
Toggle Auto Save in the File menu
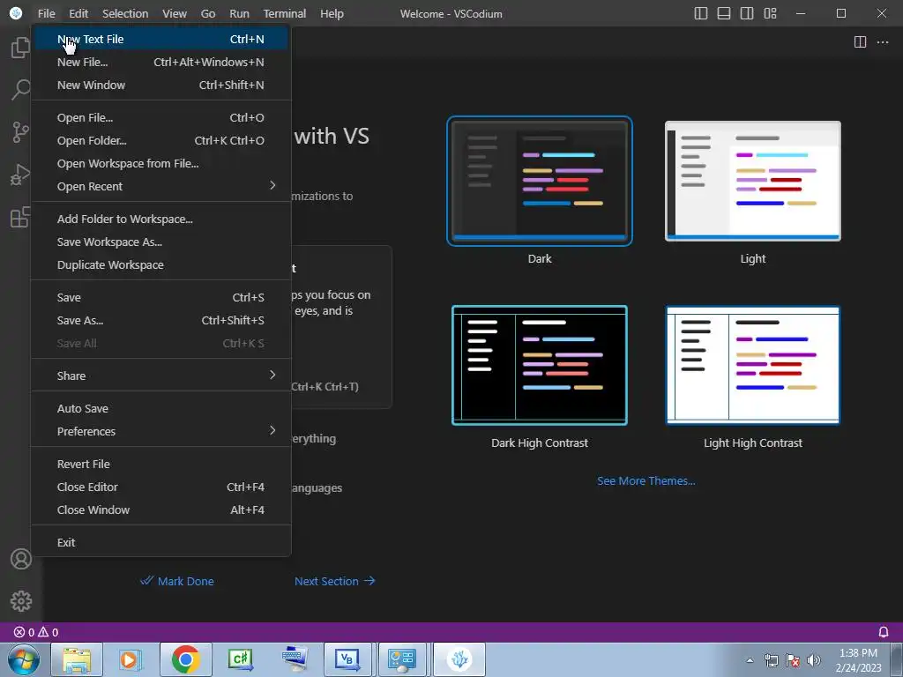(x=160, y=409)
